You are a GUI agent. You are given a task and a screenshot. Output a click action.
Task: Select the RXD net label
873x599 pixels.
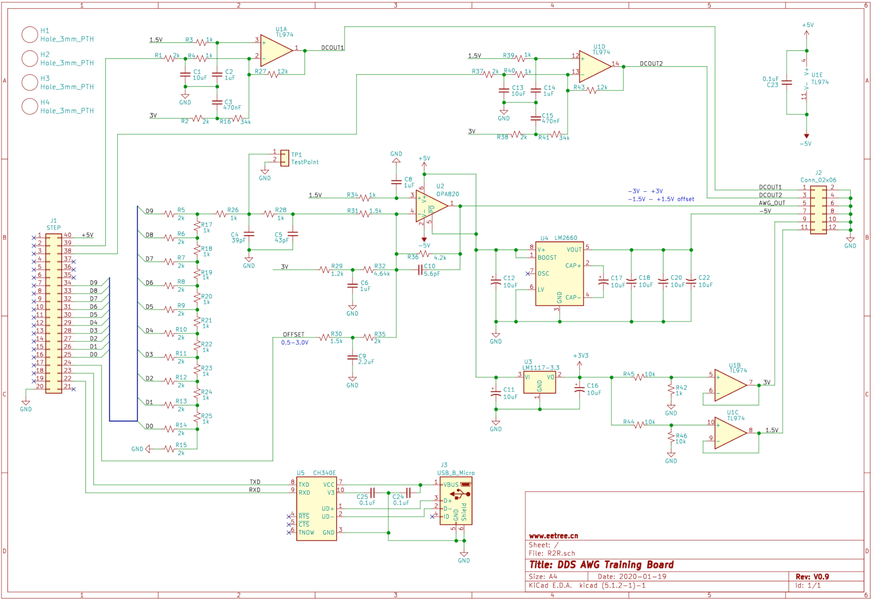(255, 490)
